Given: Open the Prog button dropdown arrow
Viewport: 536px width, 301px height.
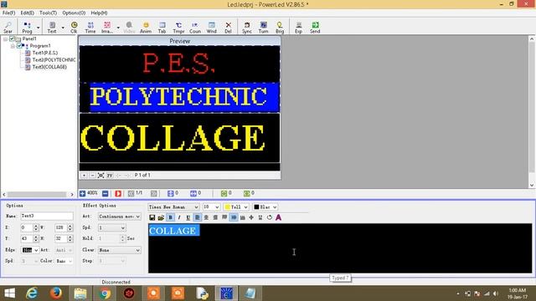Looking at the screenshot, I should 38,28.
